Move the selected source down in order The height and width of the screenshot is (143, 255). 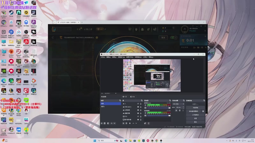[x=136, y=123]
